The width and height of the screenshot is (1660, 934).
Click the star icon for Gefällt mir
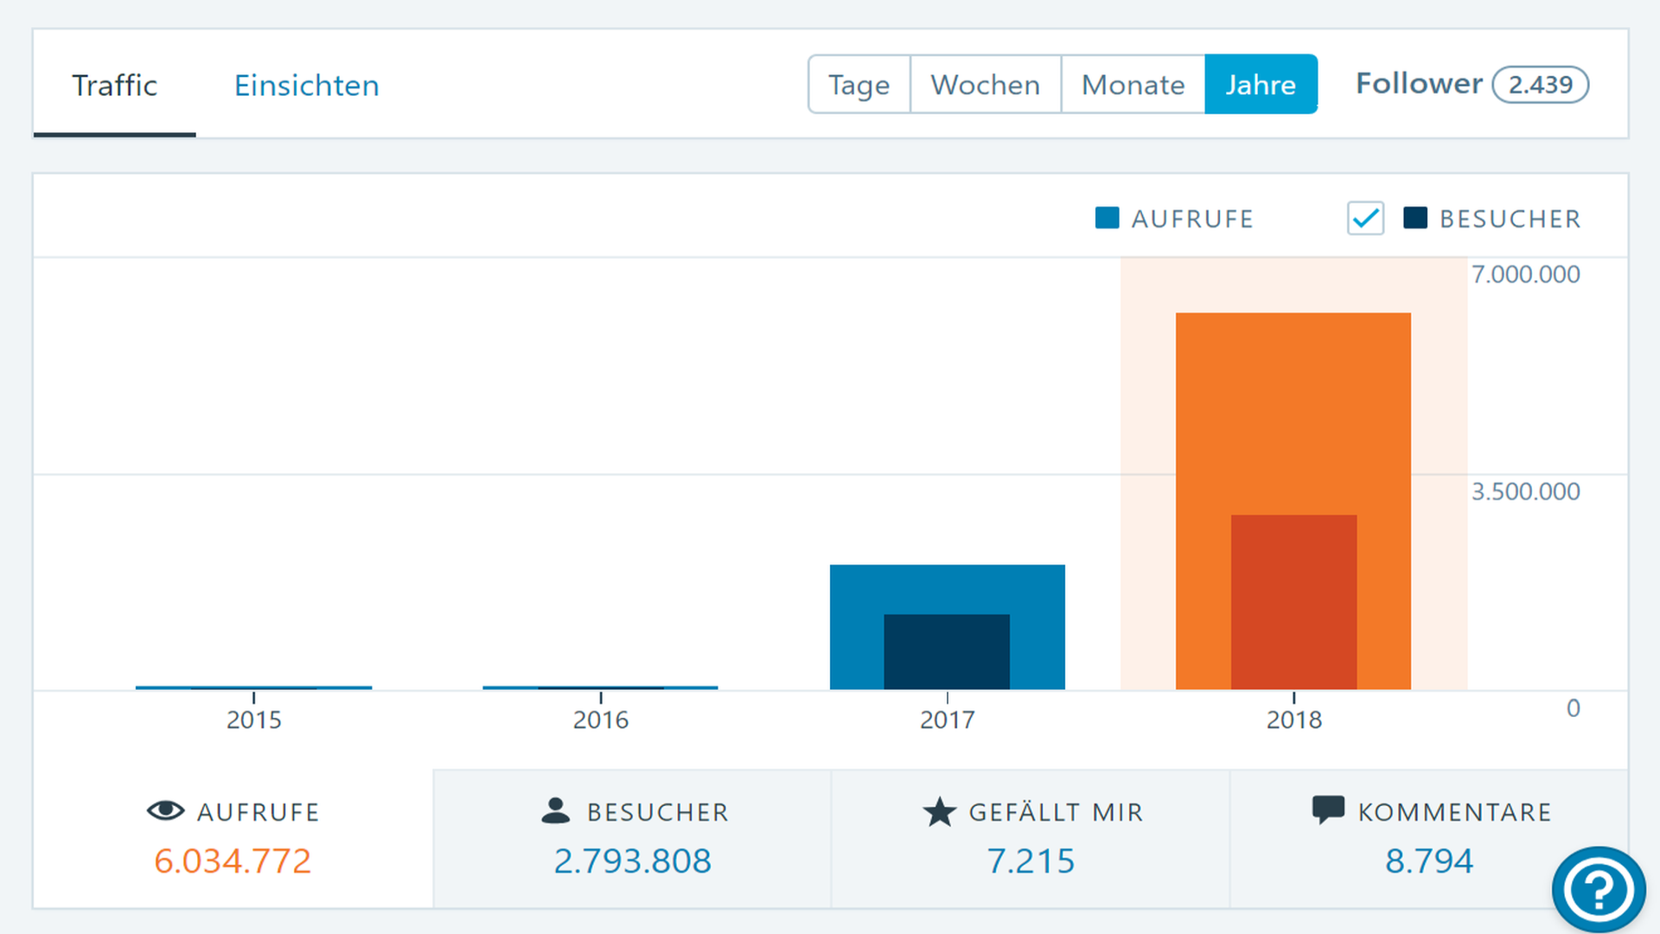point(939,812)
